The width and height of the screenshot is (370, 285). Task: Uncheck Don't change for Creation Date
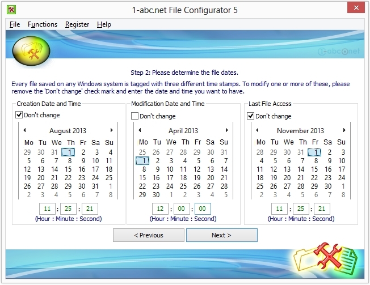coord(19,116)
